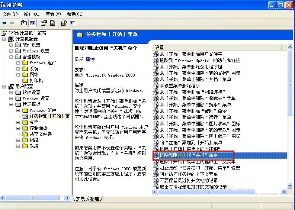Click icon beside 阻止访问任务栏的上下文菜单
The height and width of the screenshot is (210, 295).
coord(156,174)
